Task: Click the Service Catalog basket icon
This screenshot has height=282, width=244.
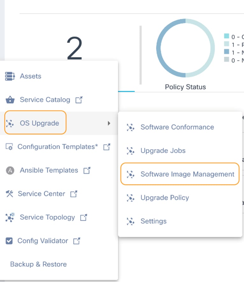Action: pyautogui.click(x=10, y=100)
